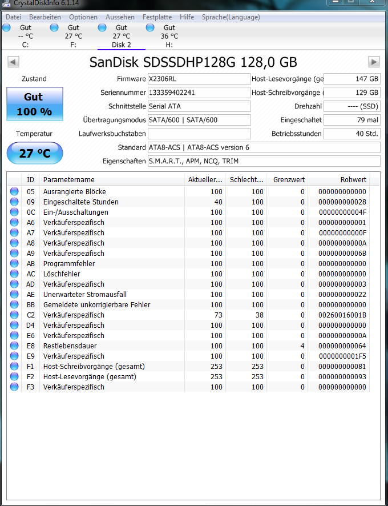Open the Datei menu

click(x=13, y=17)
